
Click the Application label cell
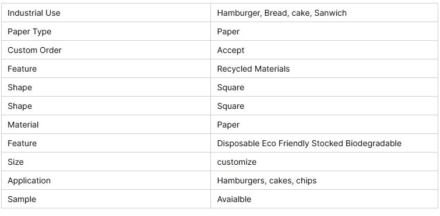click(106, 180)
